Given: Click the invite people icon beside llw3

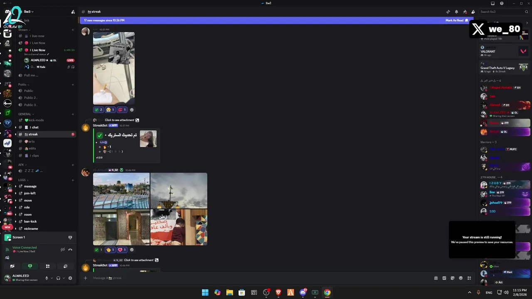Looking at the screenshot, I should [x=73, y=12].
